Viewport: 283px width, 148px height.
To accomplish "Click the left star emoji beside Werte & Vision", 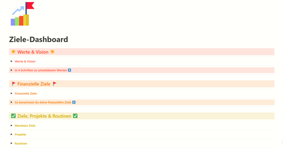I will [x=13, y=52].
